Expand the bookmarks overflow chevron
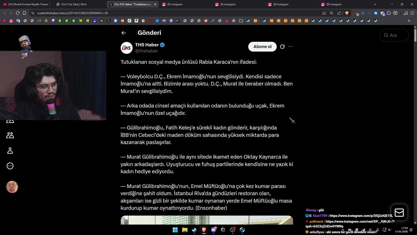This screenshot has width=417, height=235. point(409,21)
